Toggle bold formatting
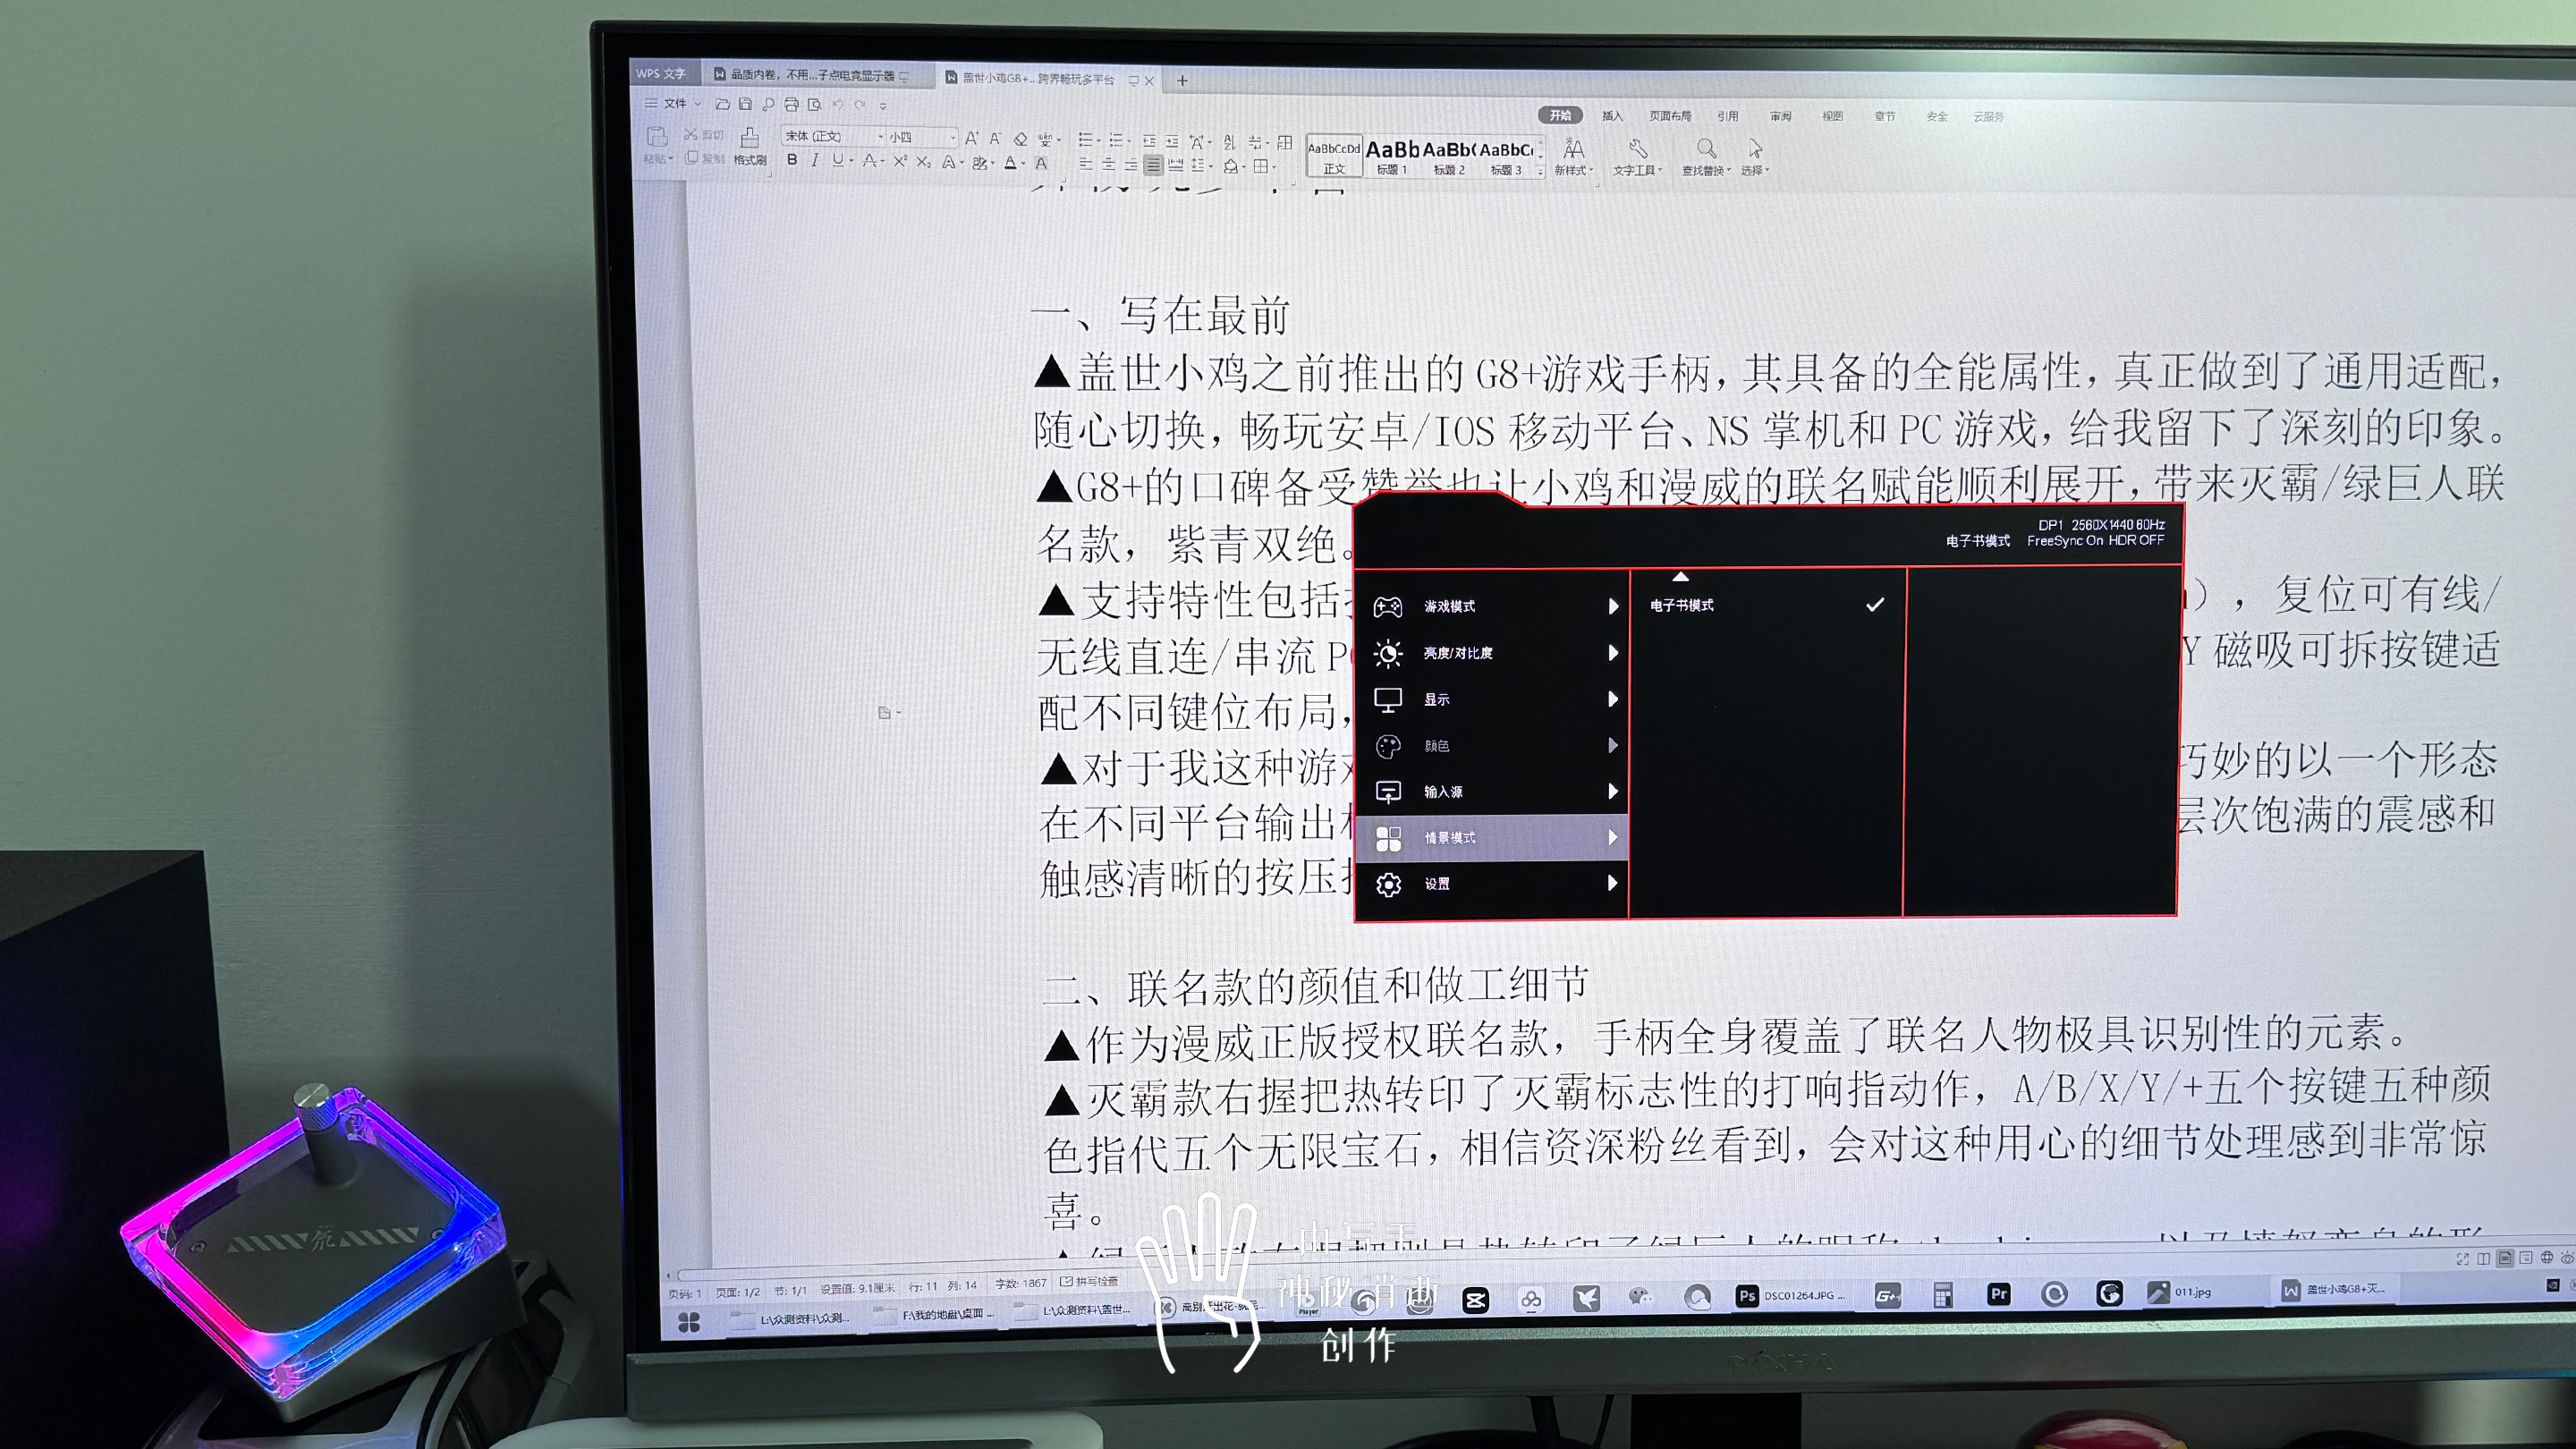The image size is (2576, 1449). 792,160
